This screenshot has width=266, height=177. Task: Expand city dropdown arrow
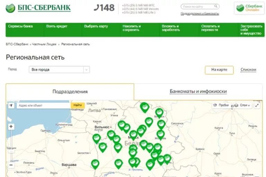86,70
